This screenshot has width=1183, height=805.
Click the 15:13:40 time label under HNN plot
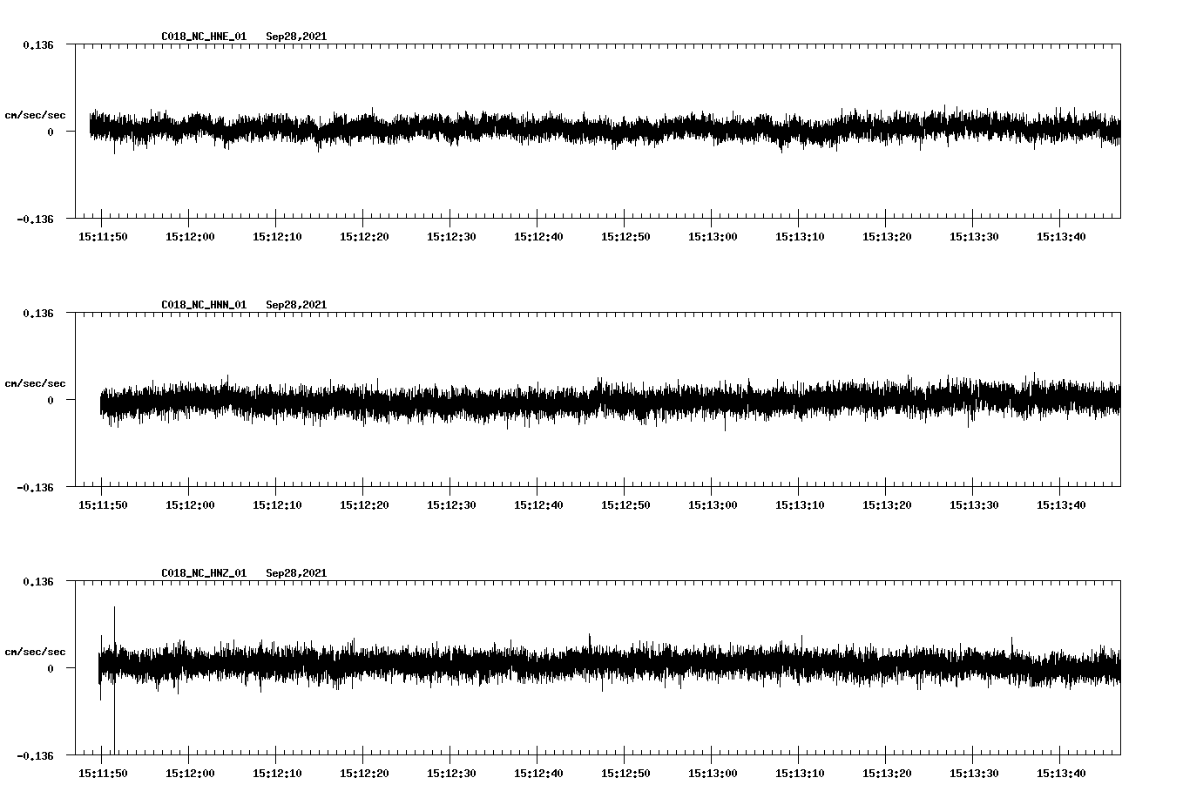(1061, 505)
